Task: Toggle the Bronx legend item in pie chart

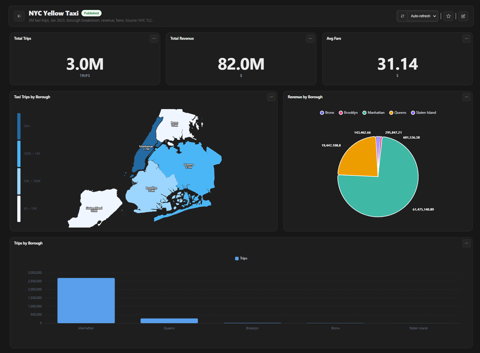Action: coord(327,113)
